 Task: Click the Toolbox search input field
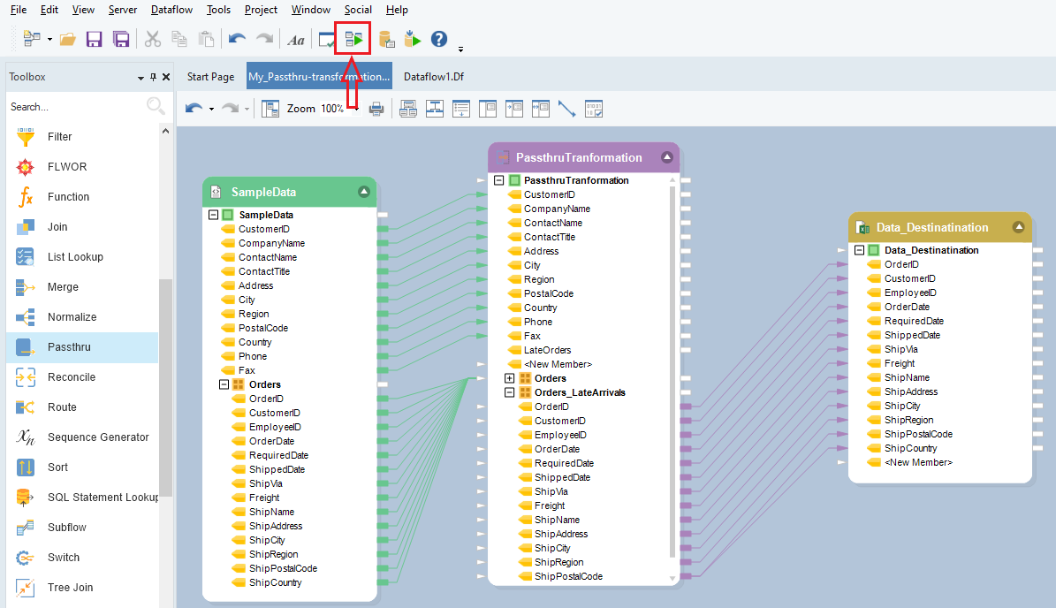pyautogui.click(x=75, y=107)
